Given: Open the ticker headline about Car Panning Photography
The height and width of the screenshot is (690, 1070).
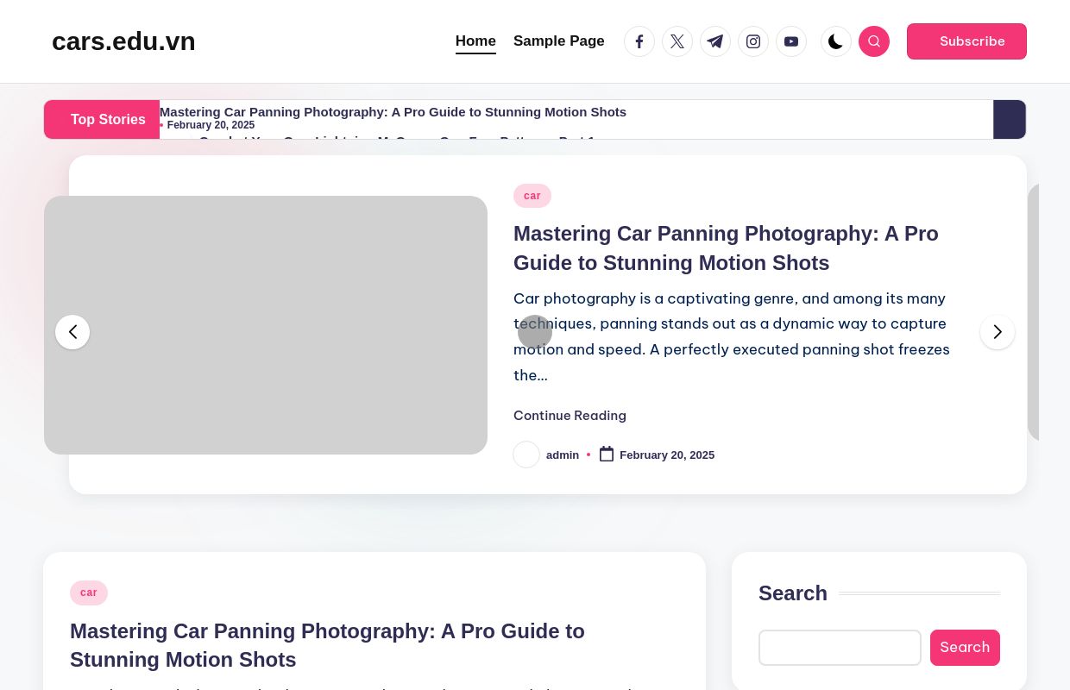Looking at the screenshot, I should [x=393, y=111].
